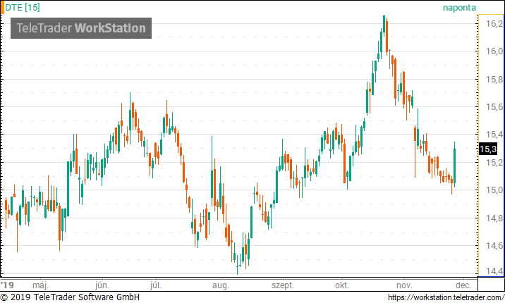Click the 15,8 price axis label

[x=494, y=79]
